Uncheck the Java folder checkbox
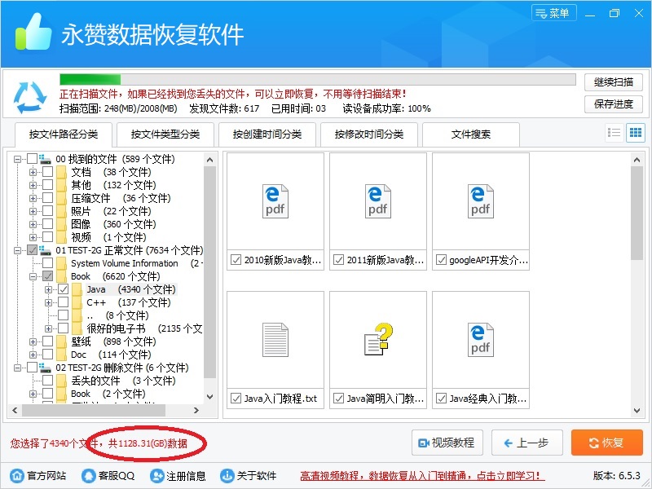The image size is (652, 489). pyautogui.click(x=64, y=289)
